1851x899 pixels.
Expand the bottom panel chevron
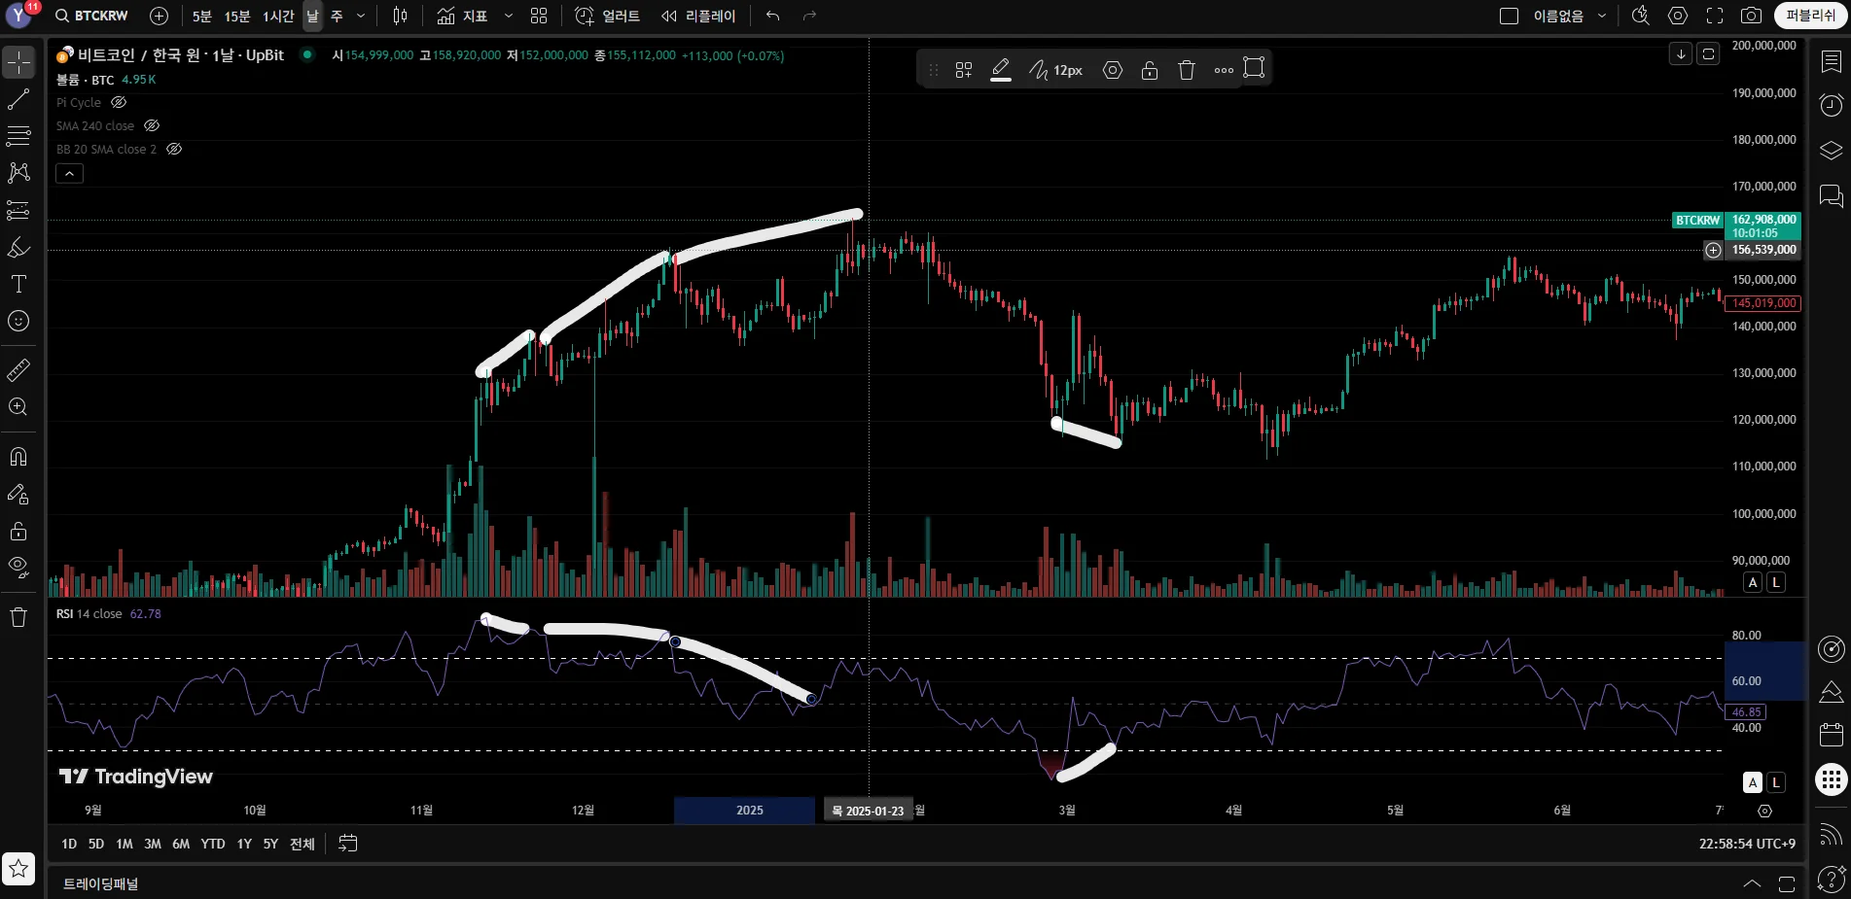coord(1752,883)
